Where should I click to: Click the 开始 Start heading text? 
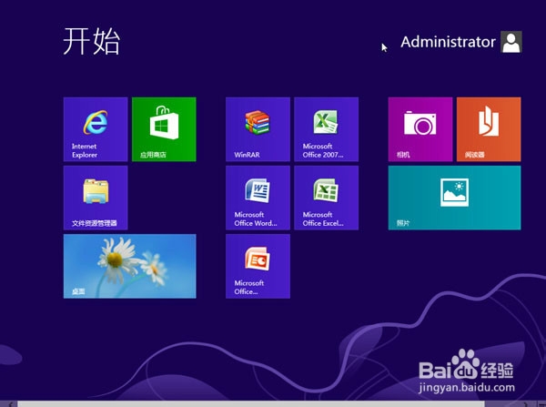point(92,41)
